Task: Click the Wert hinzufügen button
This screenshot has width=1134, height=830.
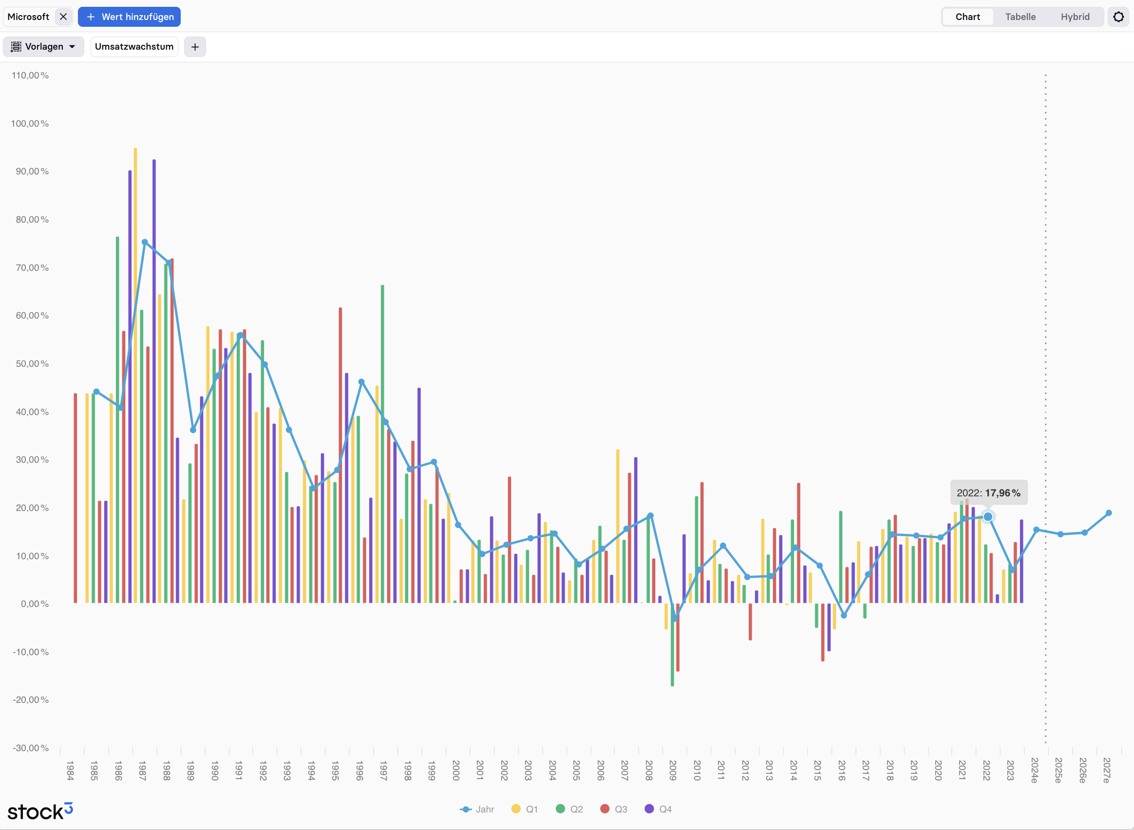Action: (129, 17)
